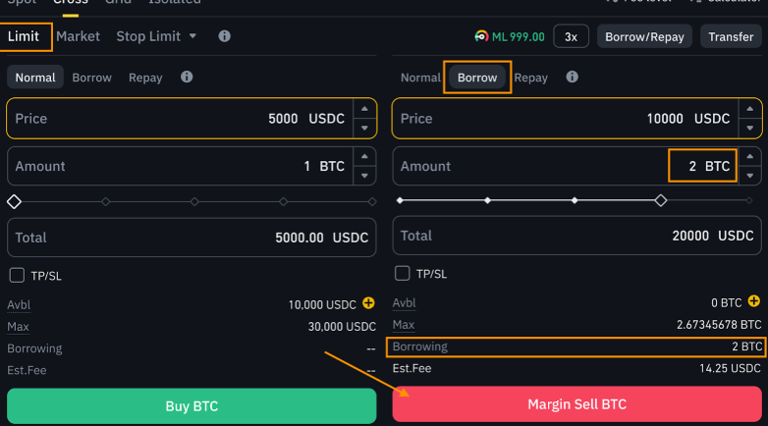Open the 3x leverage selector

tap(572, 36)
